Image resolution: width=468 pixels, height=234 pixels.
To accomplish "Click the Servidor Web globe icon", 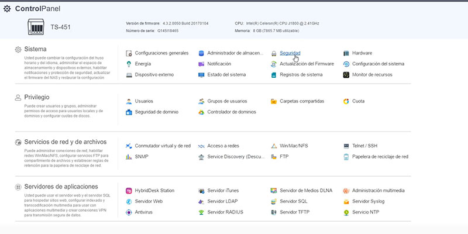I will coord(129,201).
